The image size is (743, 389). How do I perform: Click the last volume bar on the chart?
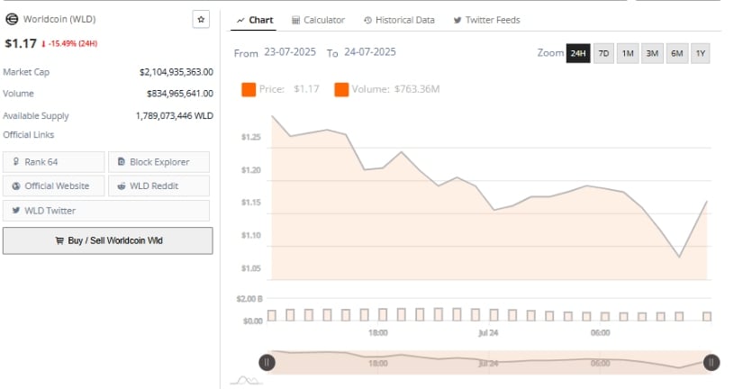(x=707, y=316)
